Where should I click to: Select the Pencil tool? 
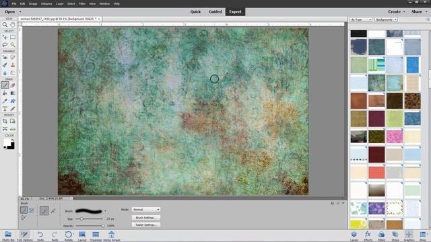click(x=13, y=109)
